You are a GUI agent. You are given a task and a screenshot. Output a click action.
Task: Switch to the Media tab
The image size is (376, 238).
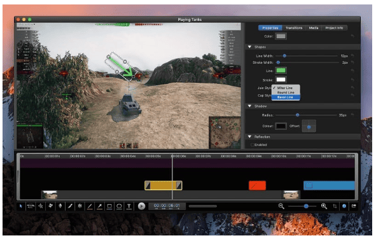(x=314, y=28)
